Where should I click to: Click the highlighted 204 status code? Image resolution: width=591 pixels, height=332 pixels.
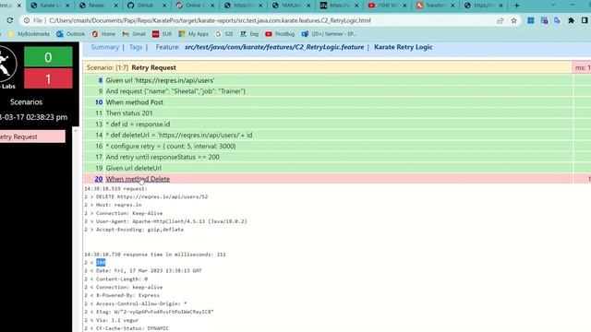[101, 262]
